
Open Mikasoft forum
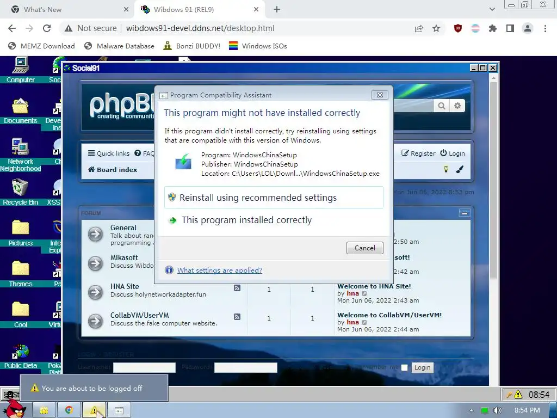click(x=124, y=257)
